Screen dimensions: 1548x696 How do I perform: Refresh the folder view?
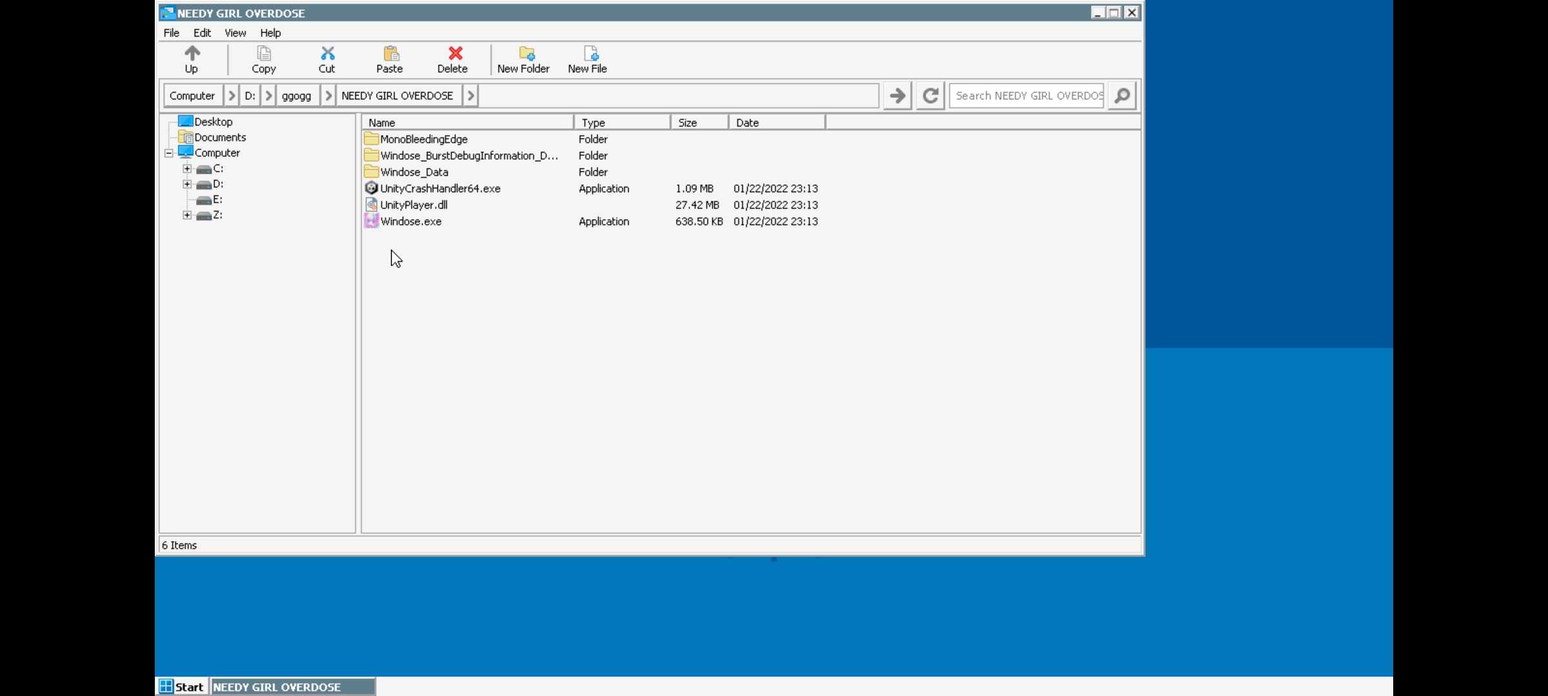coord(930,96)
